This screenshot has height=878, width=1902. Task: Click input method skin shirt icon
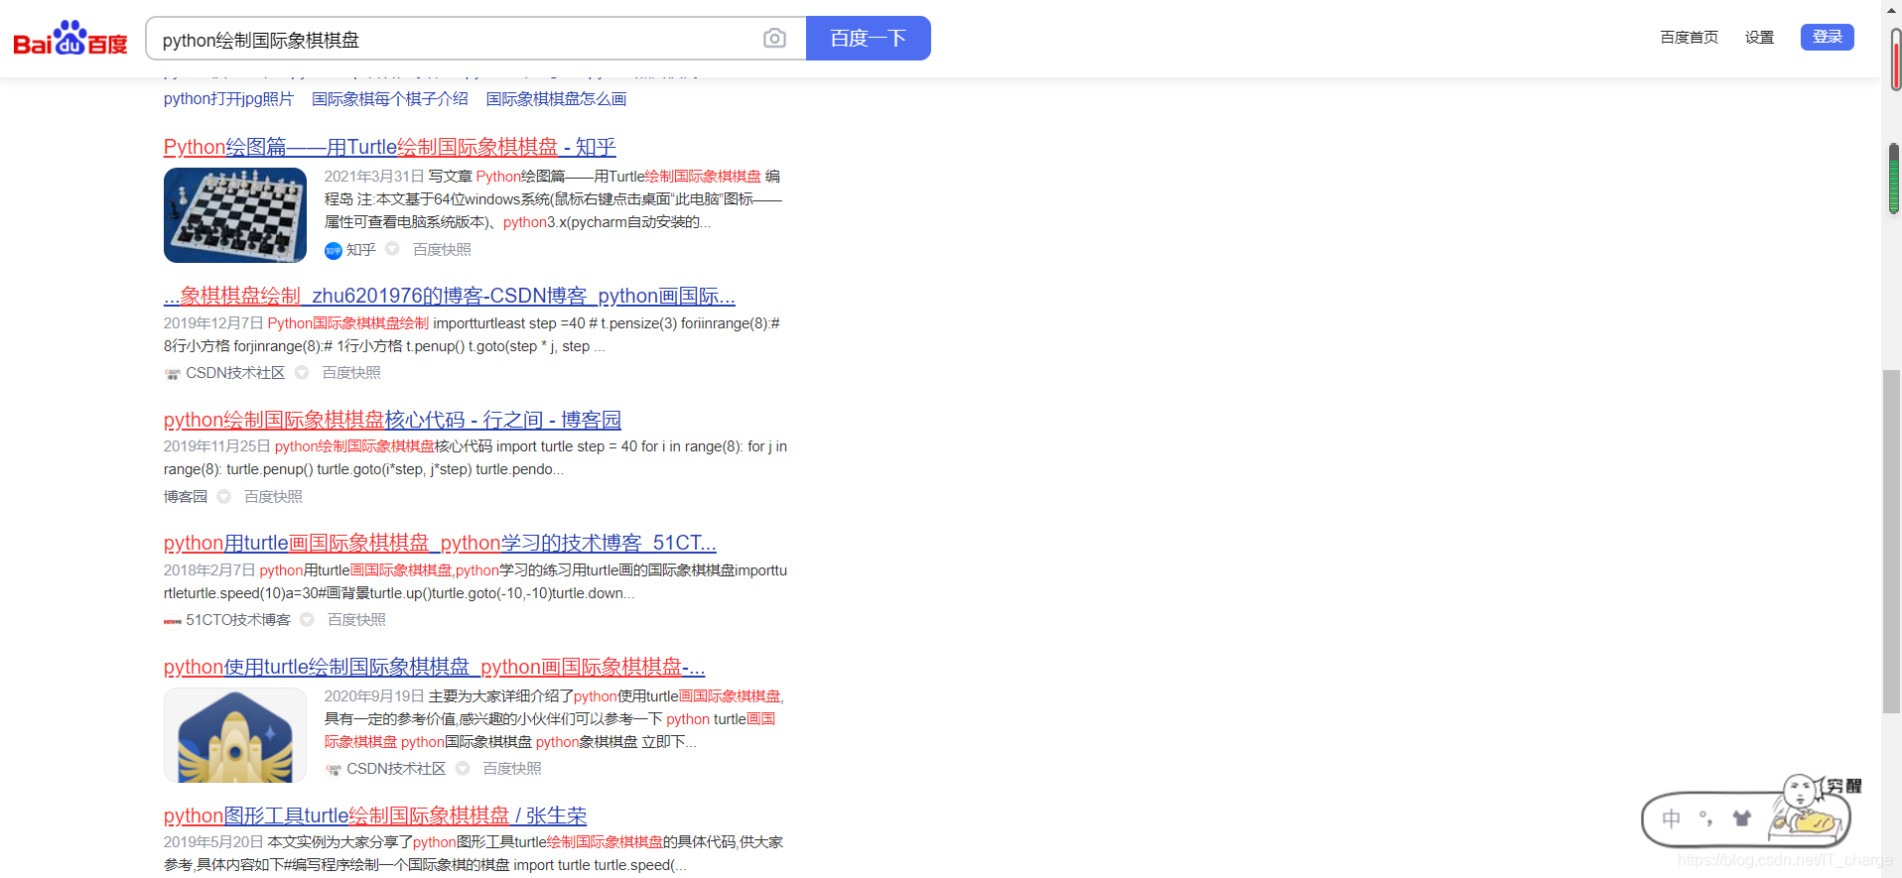coord(1741,818)
